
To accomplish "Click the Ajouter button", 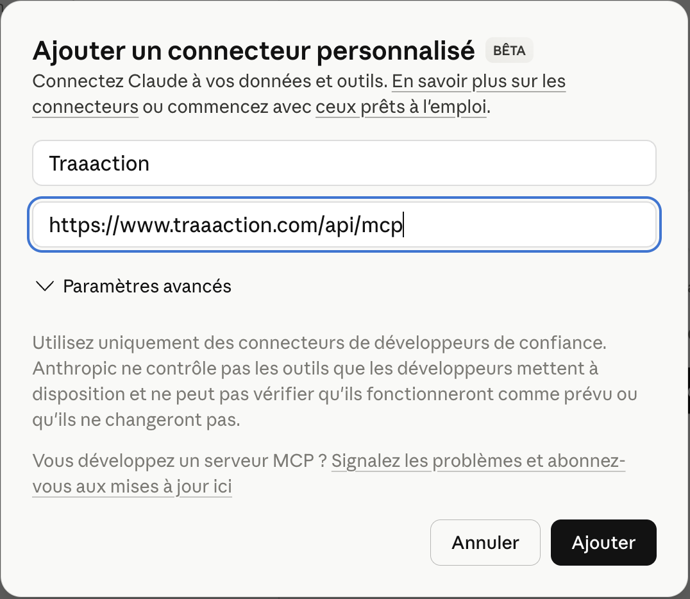I will click(603, 543).
